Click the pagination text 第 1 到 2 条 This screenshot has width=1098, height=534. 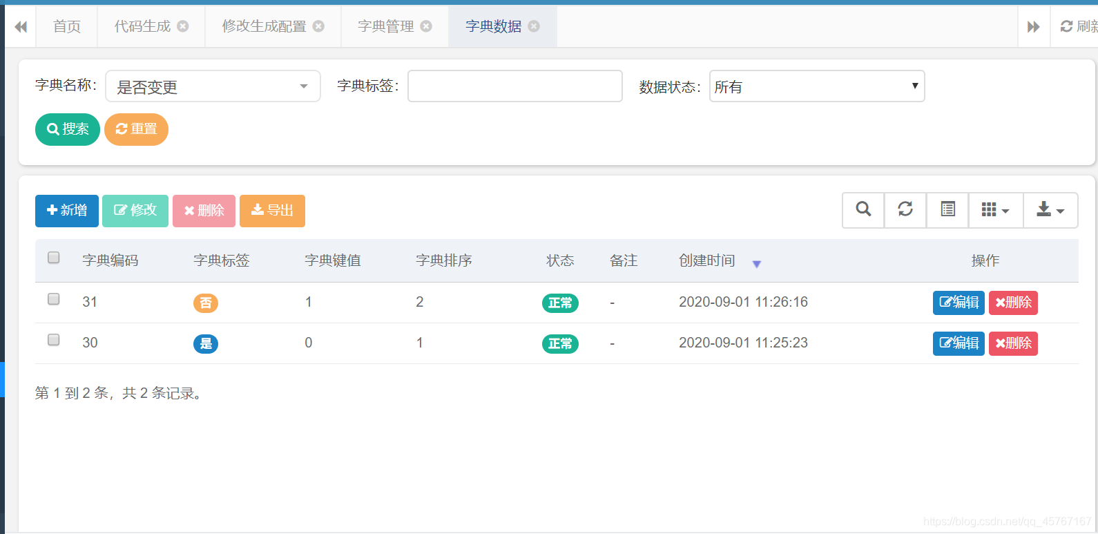(72, 393)
